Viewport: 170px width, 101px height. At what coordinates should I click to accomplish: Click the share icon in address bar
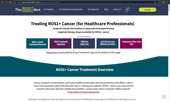(x=155, y=2)
